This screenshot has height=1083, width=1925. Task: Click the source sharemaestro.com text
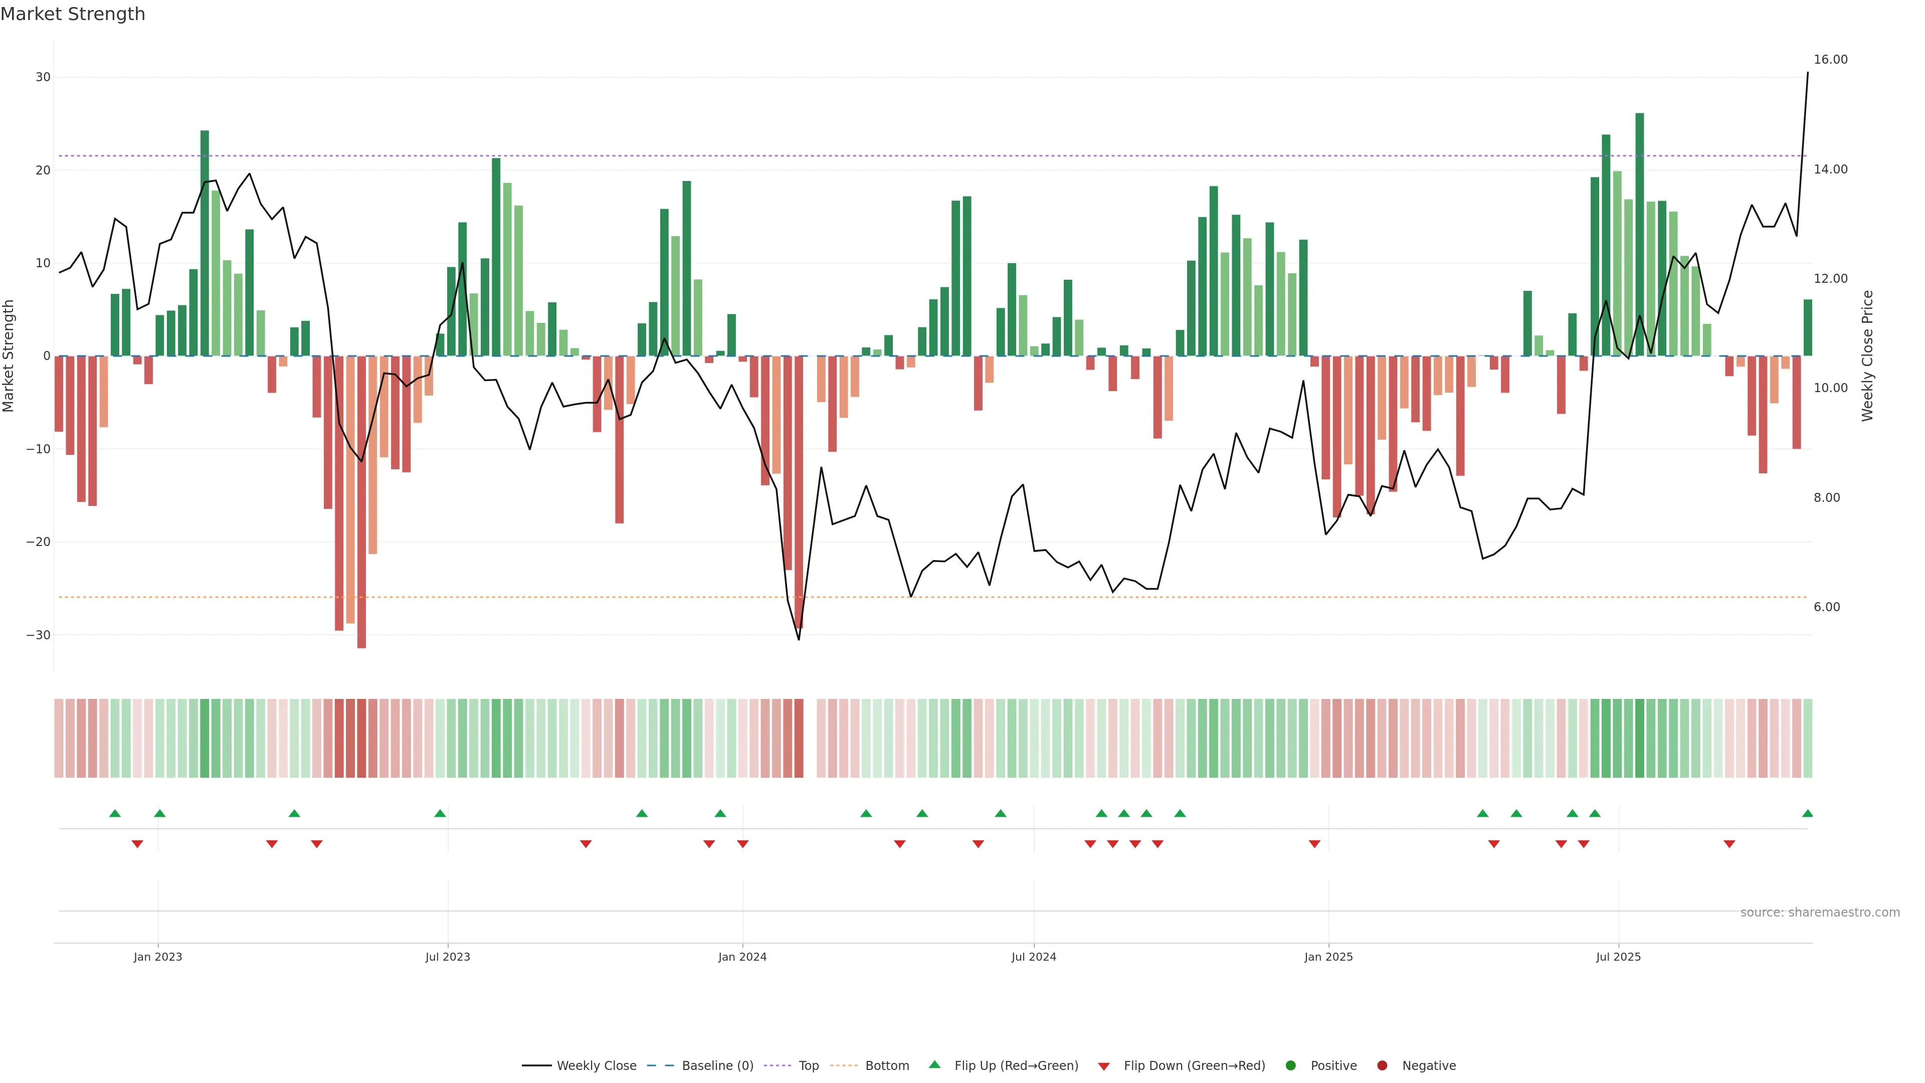[1820, 913]
